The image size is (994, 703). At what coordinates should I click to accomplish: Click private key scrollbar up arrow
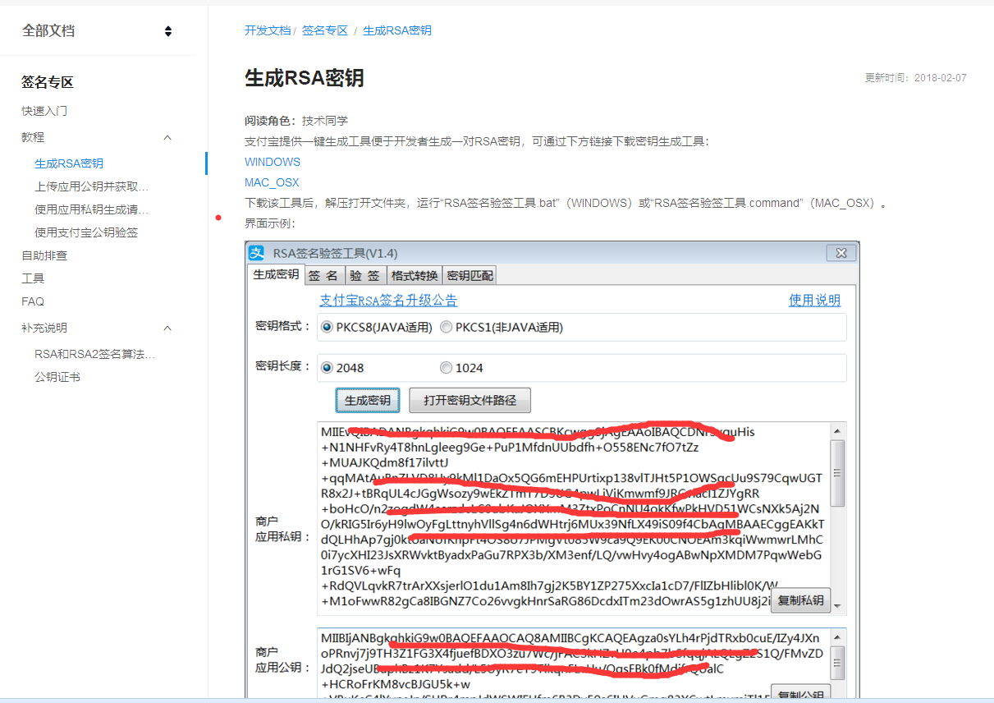(x=837, y=430)
